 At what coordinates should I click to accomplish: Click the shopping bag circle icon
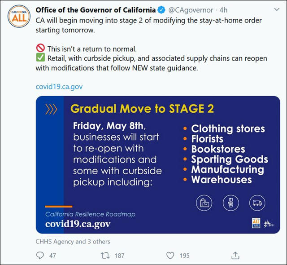coord(204,203)
